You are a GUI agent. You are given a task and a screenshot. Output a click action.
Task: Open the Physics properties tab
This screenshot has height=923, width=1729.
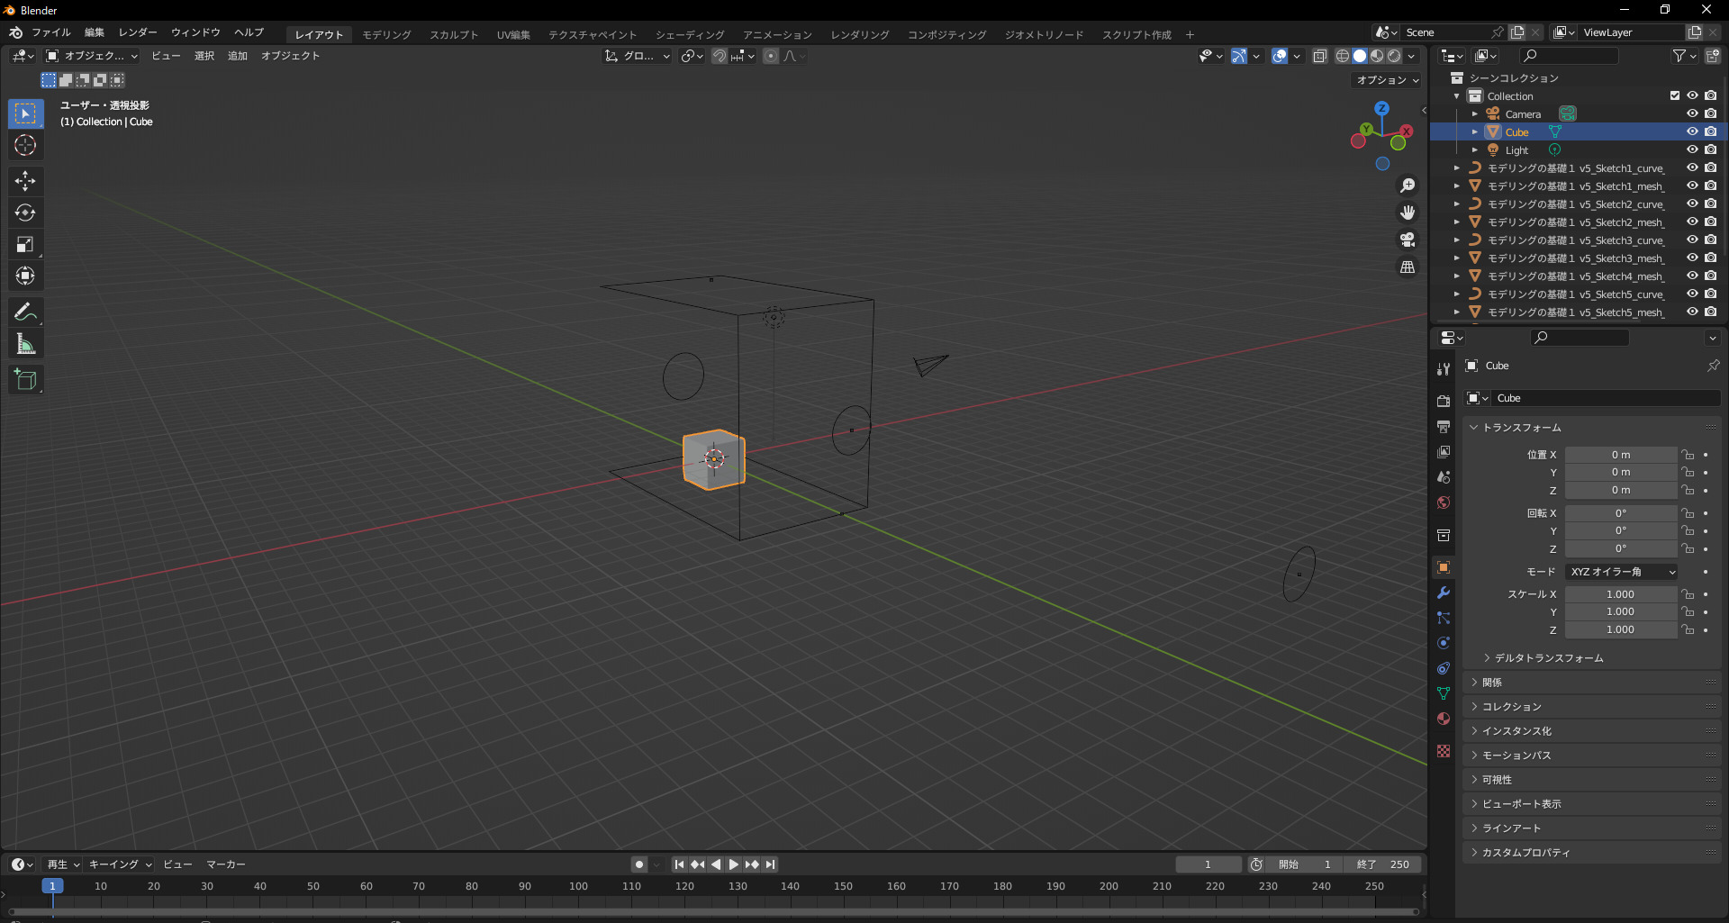tap(1444, 643)
